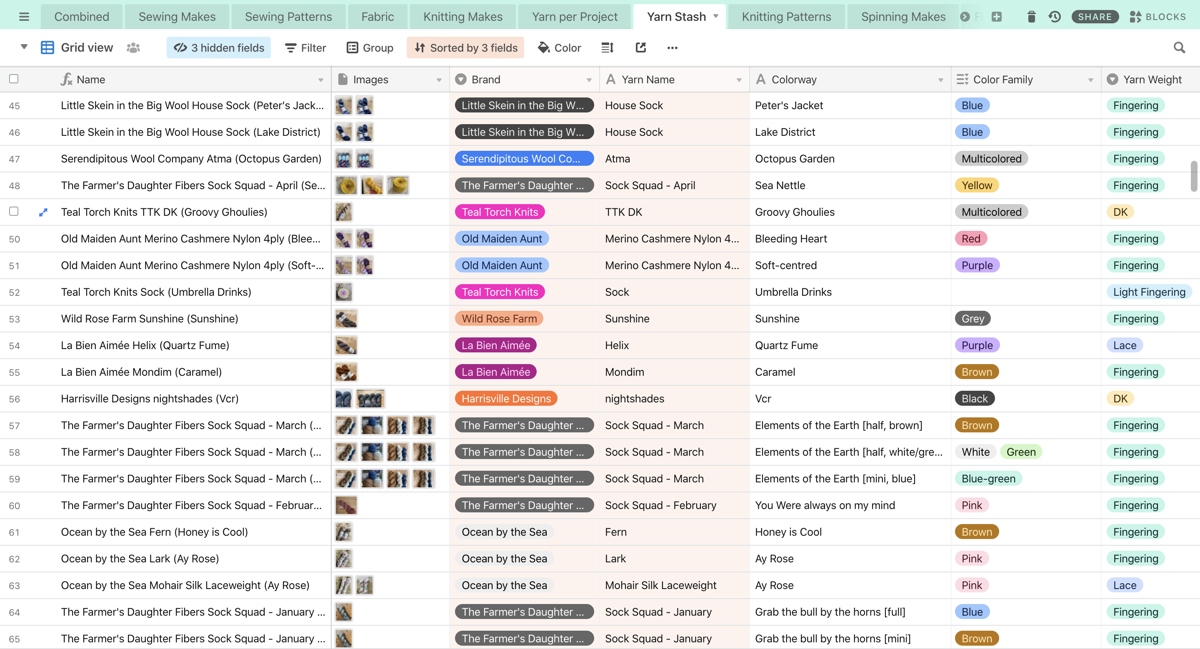Click the Colorway text-type icon

pyautogui.click(x=761, y=79)
